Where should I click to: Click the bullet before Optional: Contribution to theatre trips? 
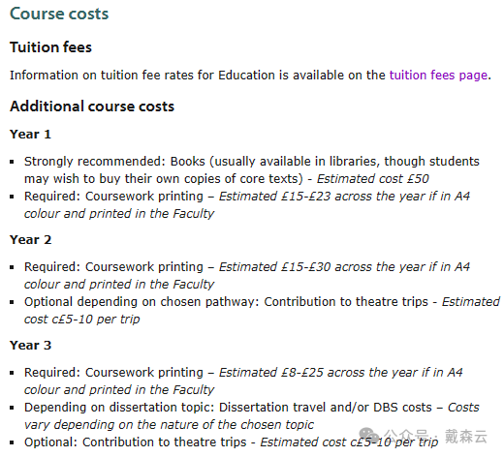[x=12, y=442]
